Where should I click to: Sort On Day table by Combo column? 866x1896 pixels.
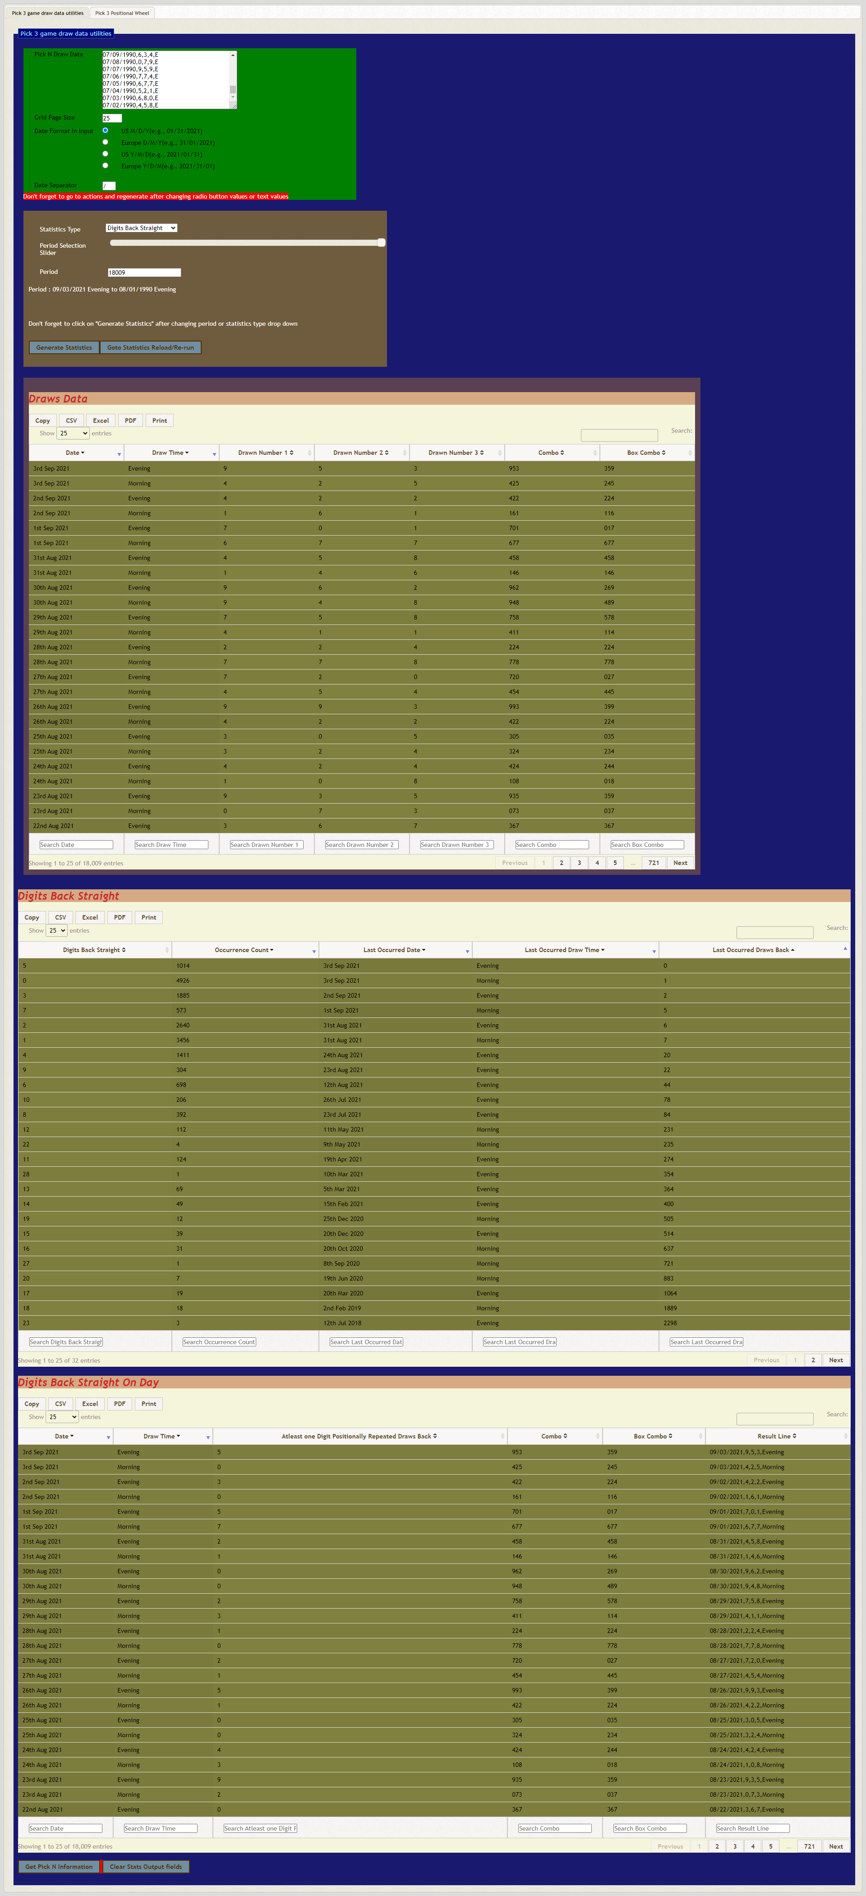555,1436
